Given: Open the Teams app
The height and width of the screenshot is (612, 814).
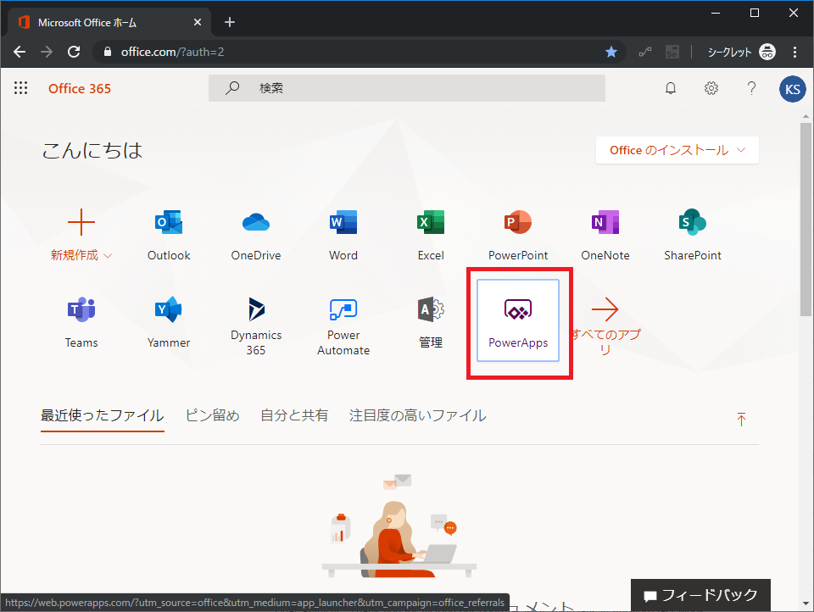Looking at the screenshot, I should pyautogui.click(x=81, y=322).
